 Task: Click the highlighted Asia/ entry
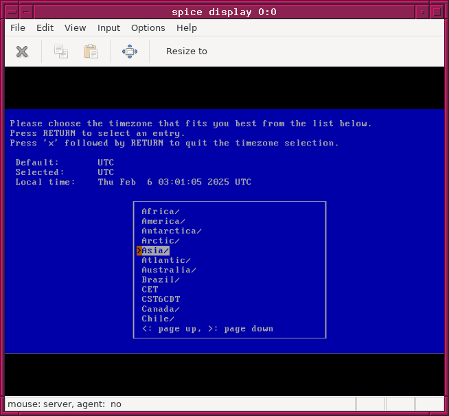pos(155,251)
